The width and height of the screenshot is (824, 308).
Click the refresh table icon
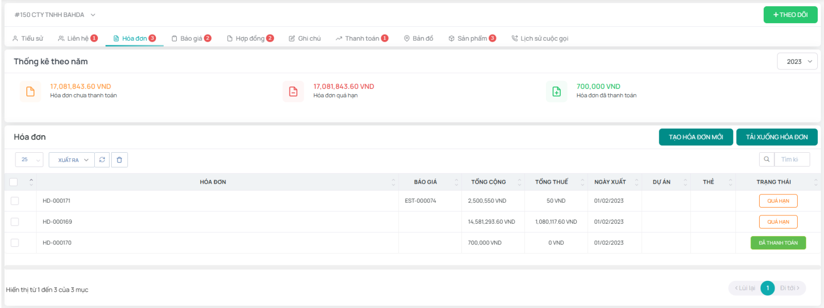pos(102,160)
